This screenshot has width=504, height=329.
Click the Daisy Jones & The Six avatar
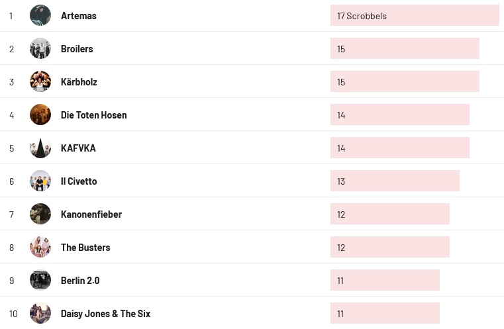(x=40, y=313)
